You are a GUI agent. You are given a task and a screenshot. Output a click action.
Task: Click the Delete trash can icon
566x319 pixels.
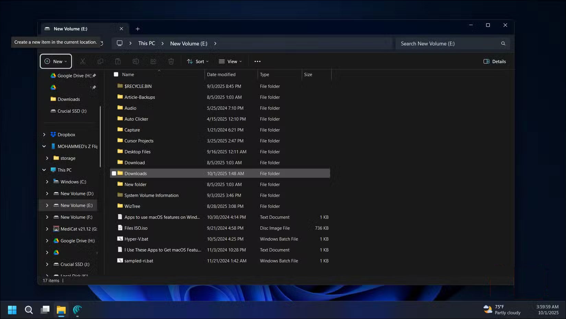click(171, 61)
